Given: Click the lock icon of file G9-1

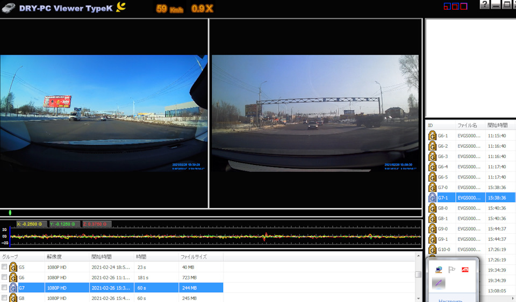Looking at the screenshot, I should click(432, 239).
